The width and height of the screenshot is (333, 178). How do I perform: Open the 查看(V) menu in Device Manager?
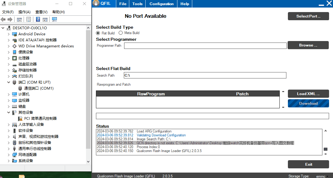(x=41, y=12)
